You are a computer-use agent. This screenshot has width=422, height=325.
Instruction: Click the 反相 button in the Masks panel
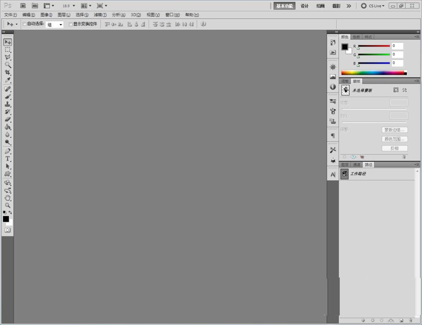tap(395, 148)
